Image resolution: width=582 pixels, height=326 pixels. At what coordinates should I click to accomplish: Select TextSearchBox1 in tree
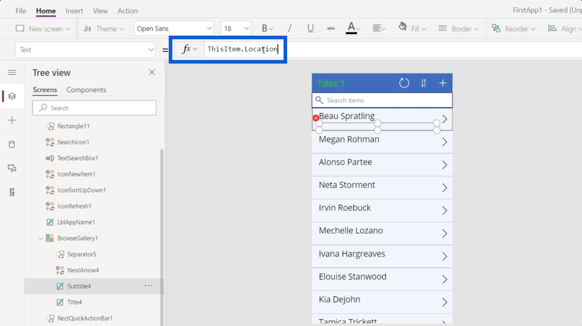(78, 158)
